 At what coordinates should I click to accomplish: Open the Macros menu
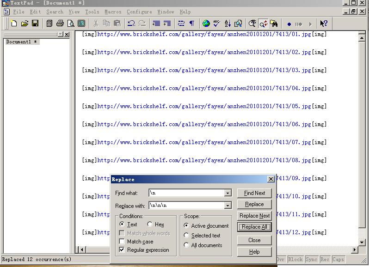tap(113, 12)
